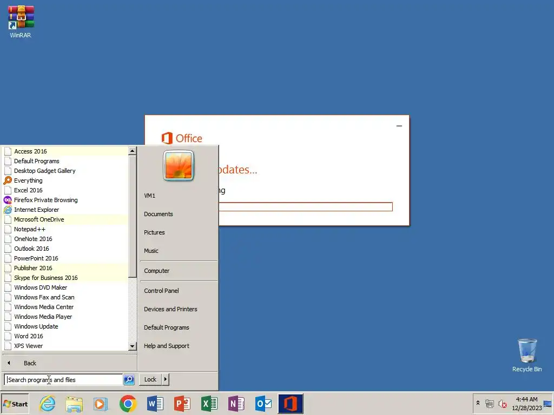Click the search magnifier icon button
Image resolution: width=554 pixels, height=415 pixels.
click(129, 379)
